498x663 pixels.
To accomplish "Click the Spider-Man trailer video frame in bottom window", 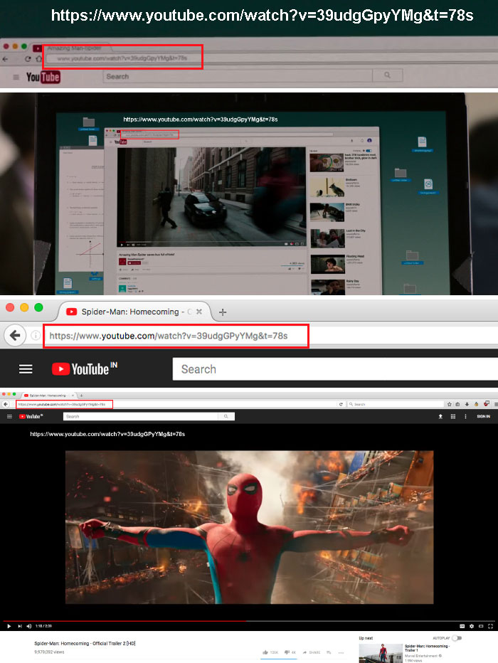I will tap(250, 527).
